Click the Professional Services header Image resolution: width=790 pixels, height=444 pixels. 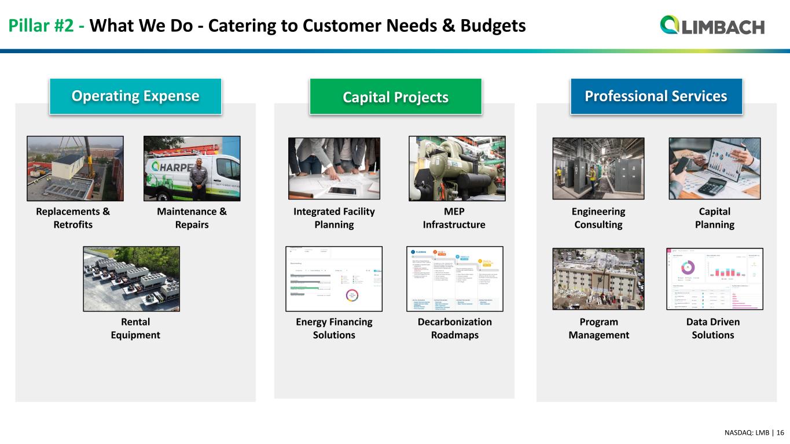click(656, 96)
